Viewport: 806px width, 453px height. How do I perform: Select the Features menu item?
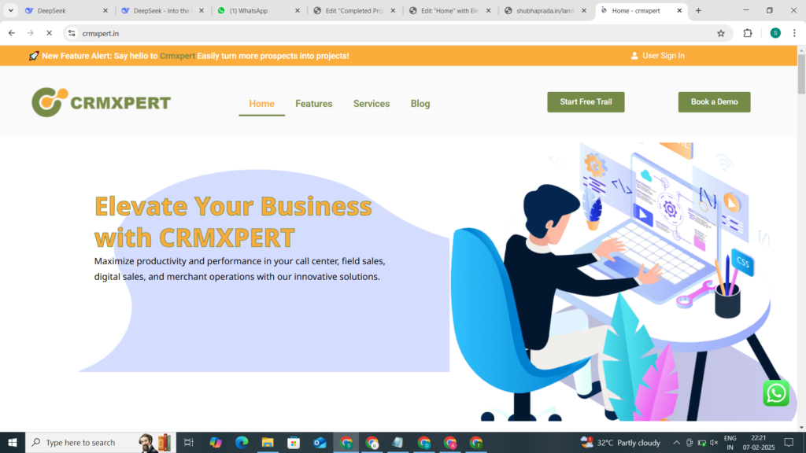click(313, 104)
